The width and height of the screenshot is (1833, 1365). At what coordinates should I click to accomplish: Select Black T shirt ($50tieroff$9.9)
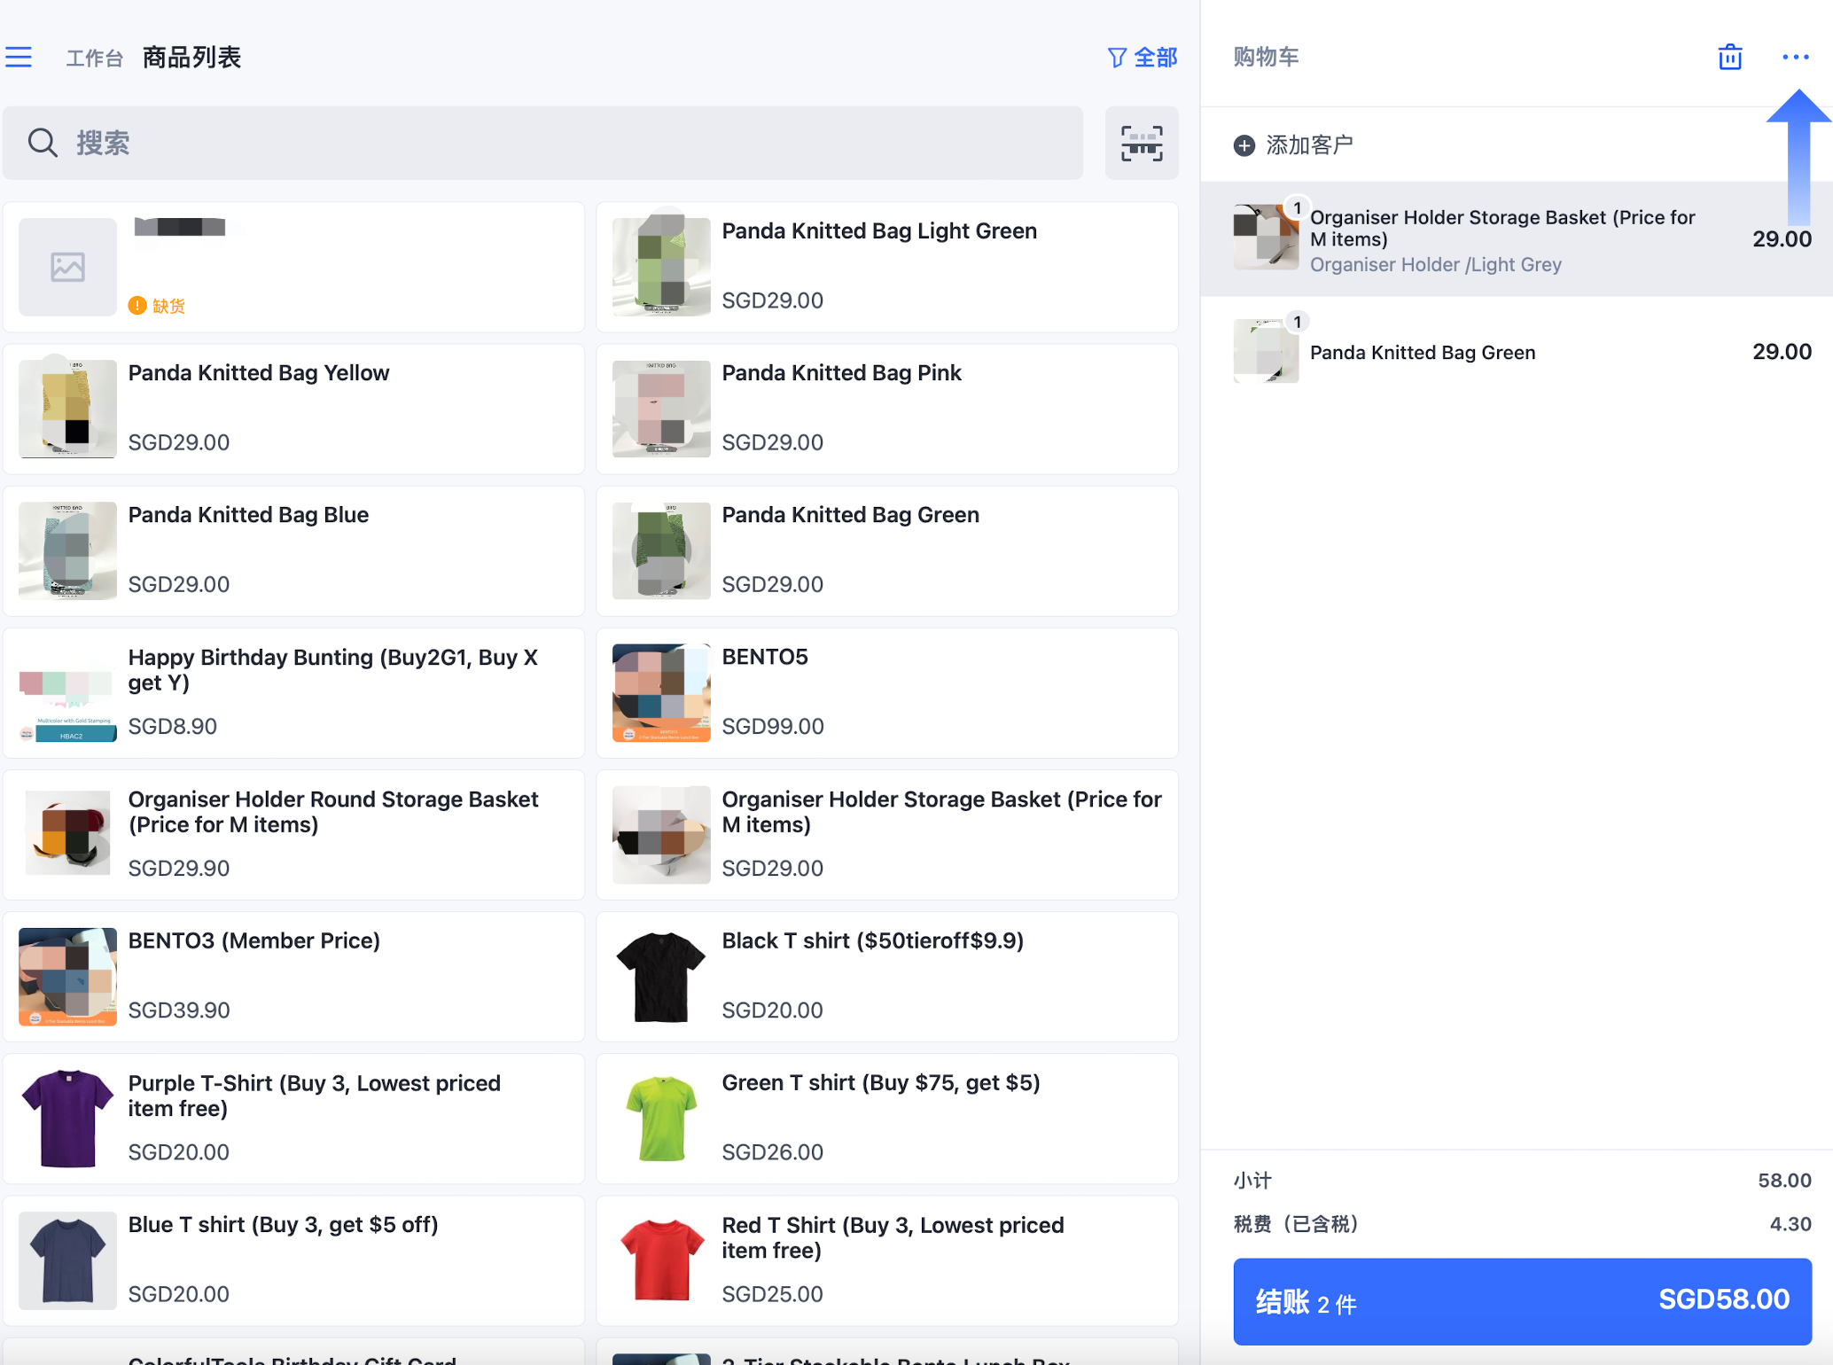pos(887,977)
